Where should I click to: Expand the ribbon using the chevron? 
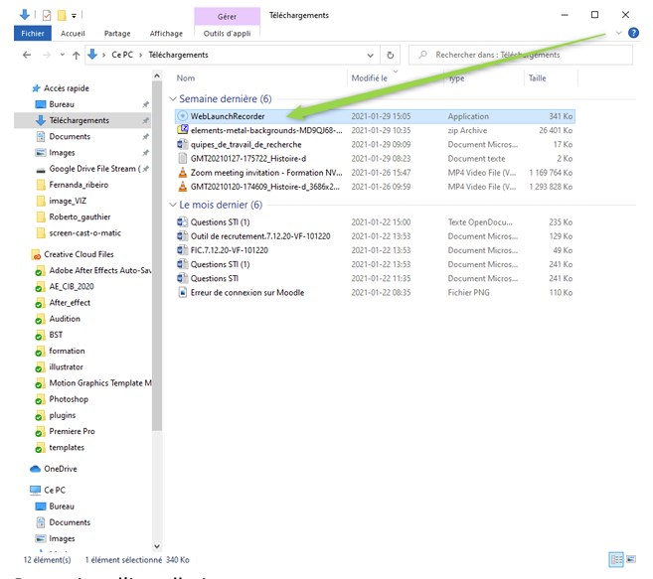click(x=619, y=33)
